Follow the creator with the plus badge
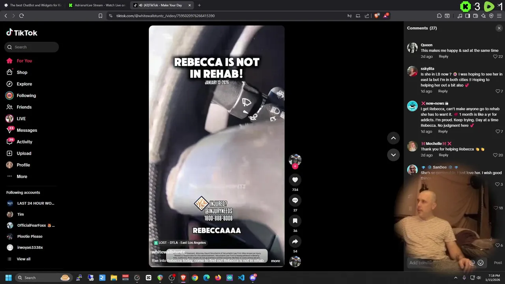505x284 pixels. 295,166
